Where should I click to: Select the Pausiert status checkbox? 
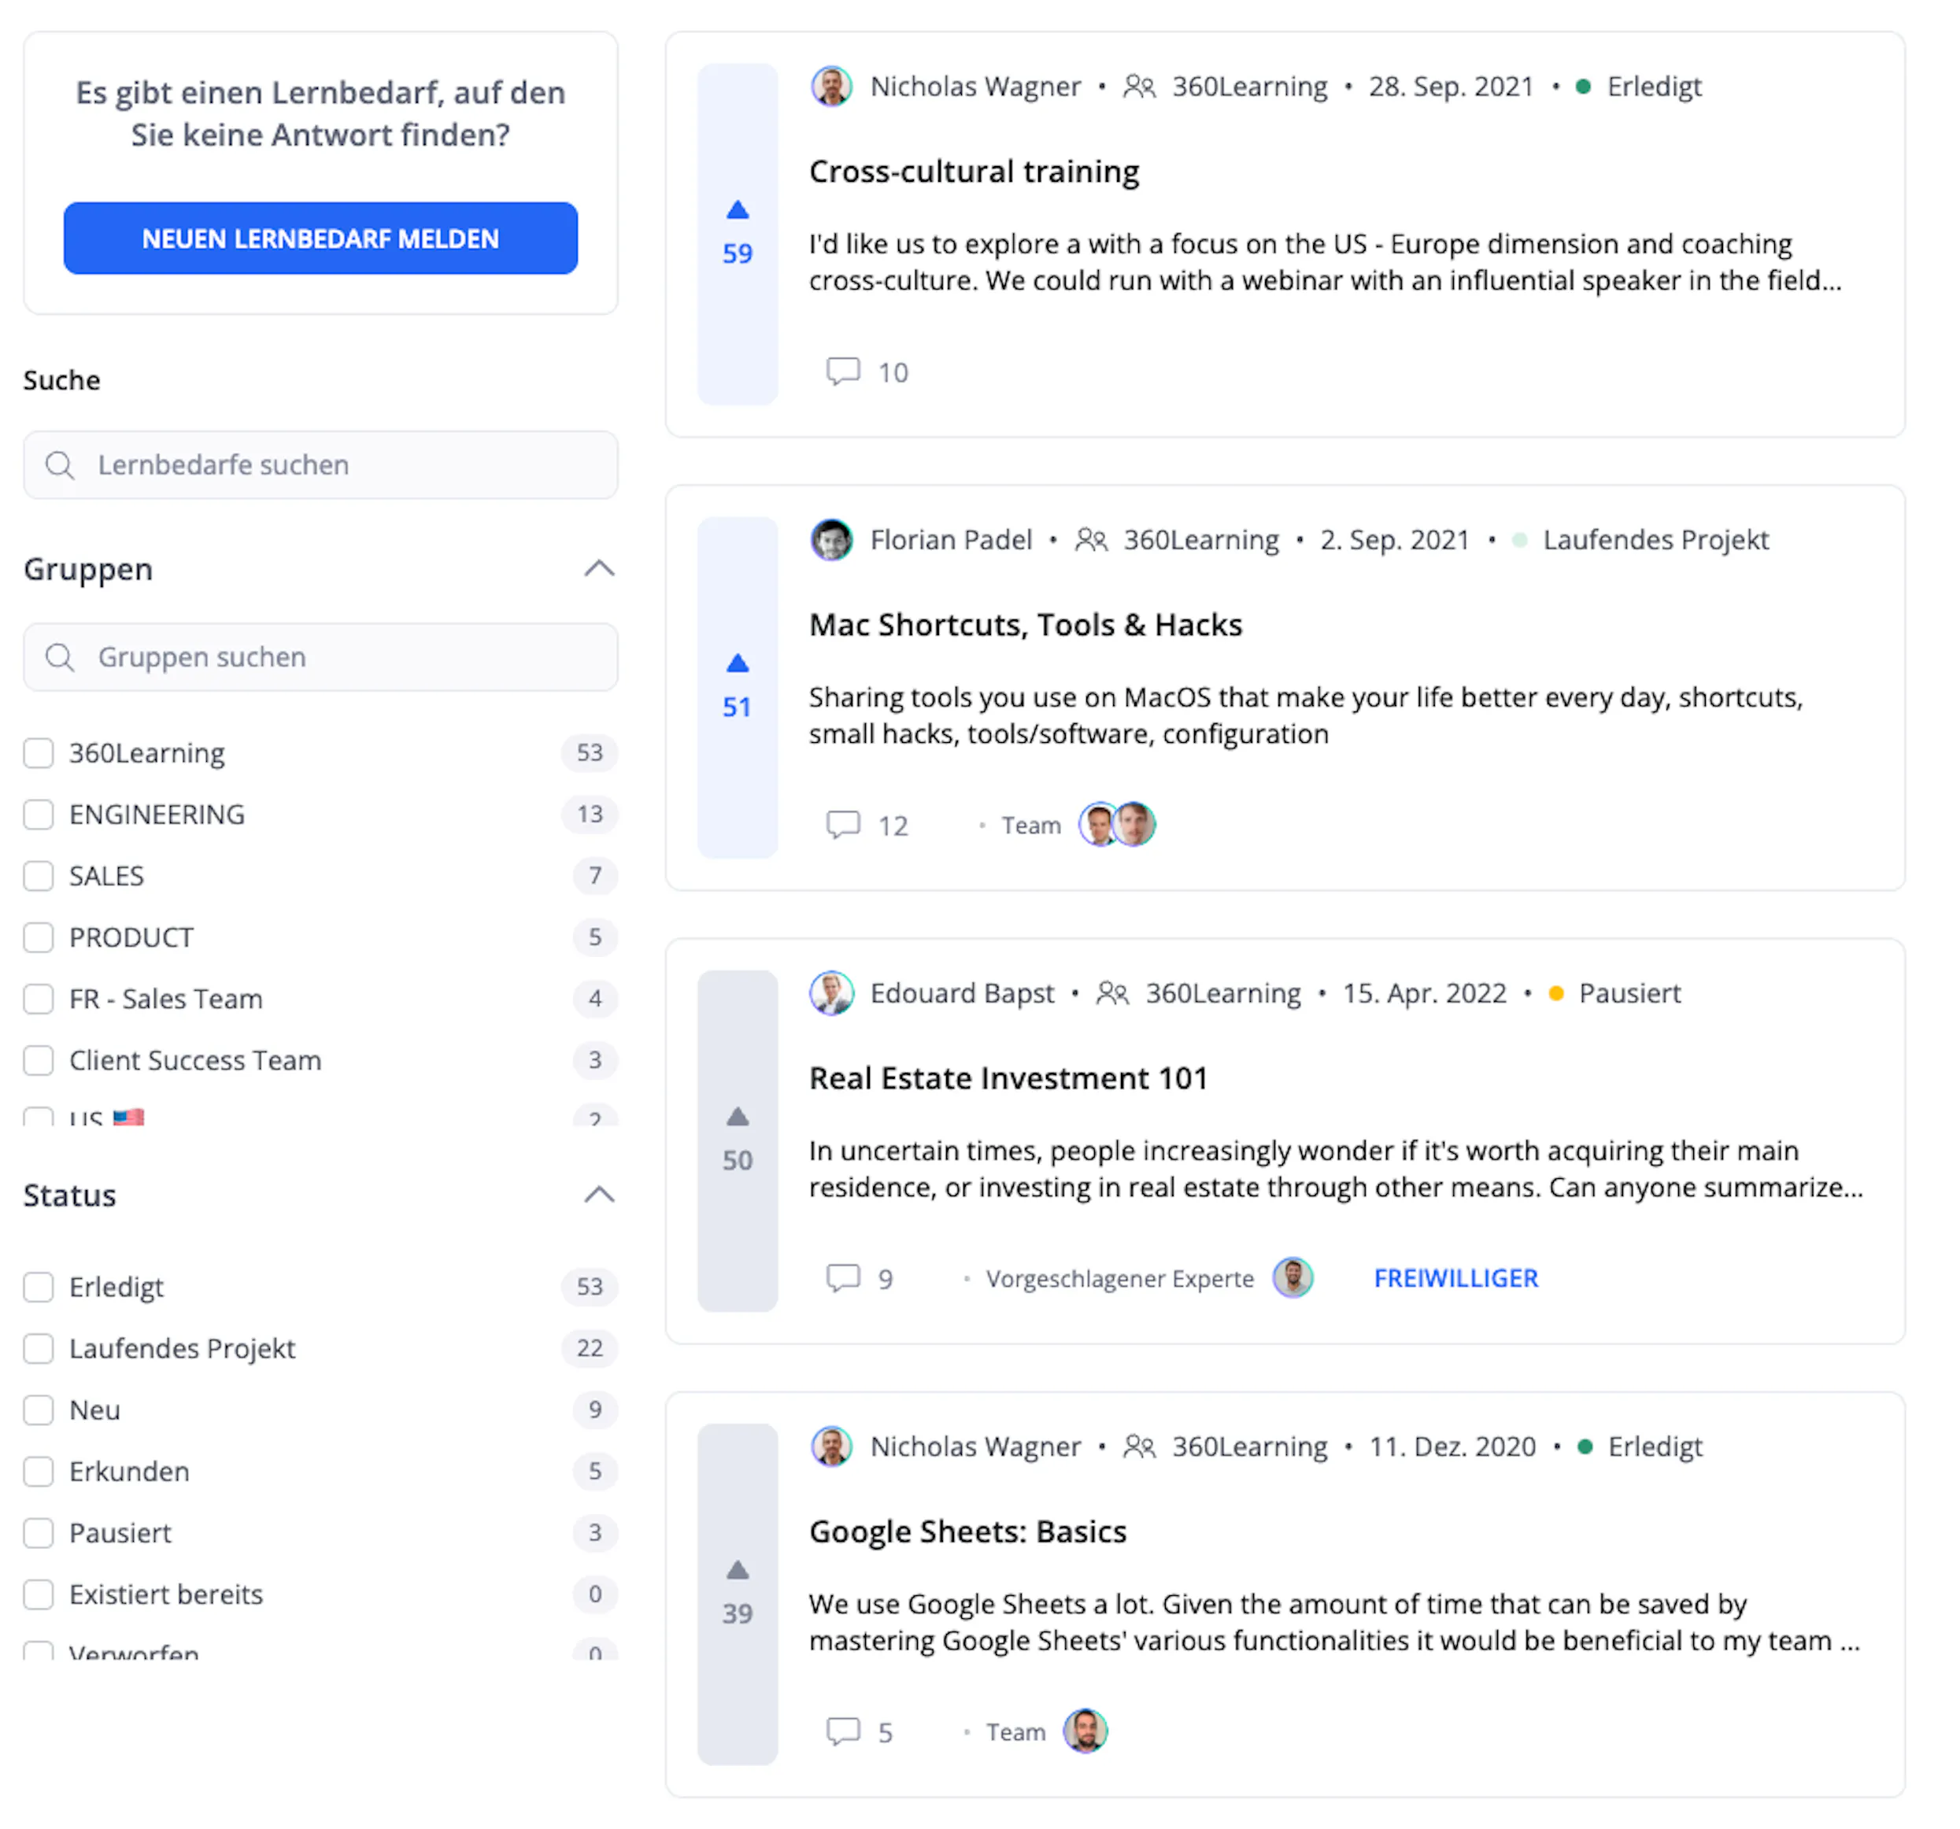click(39, 1533)
